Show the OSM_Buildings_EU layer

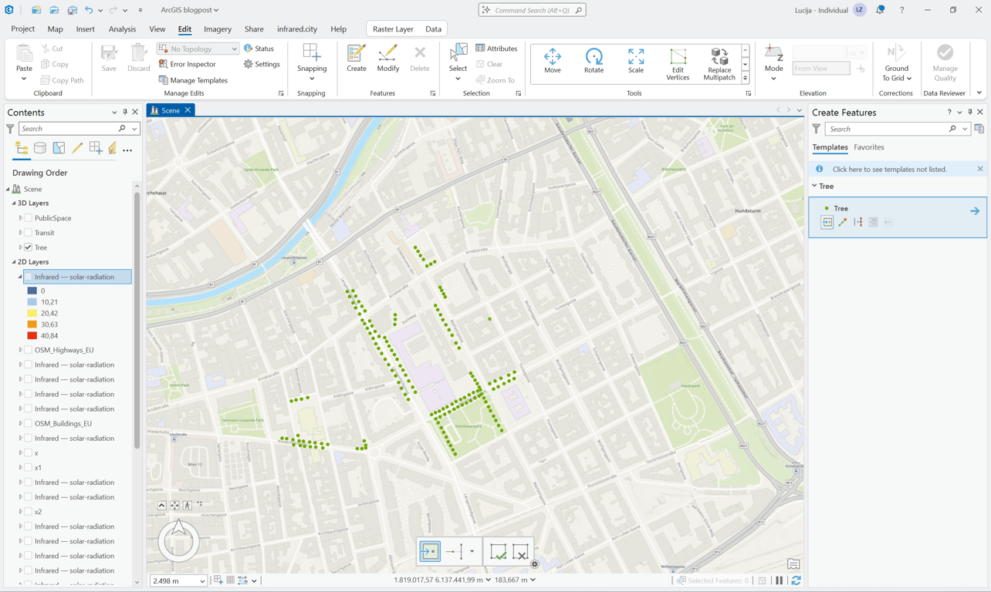(29, 423)
